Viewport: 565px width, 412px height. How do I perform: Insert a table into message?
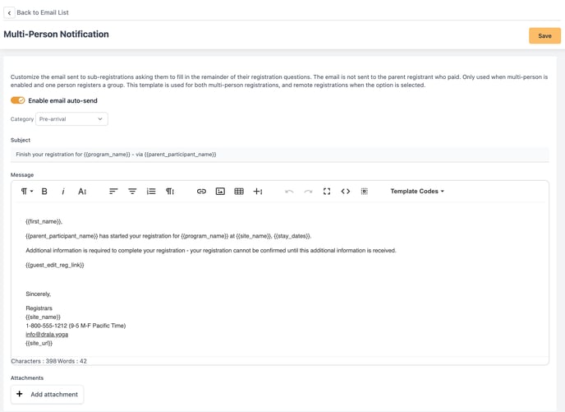pos(239,192)
